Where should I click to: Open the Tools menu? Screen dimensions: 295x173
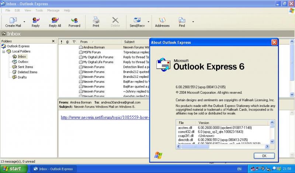click(x=39, y=10)
